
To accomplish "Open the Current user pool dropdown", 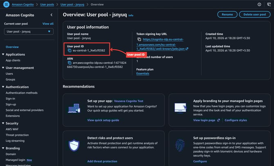I will [29, 31].
